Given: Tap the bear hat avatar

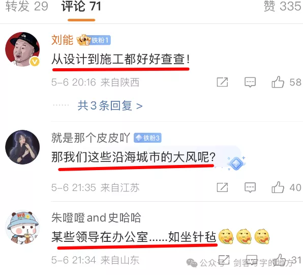Looking at the screenshot, I should tap(22, 227).
